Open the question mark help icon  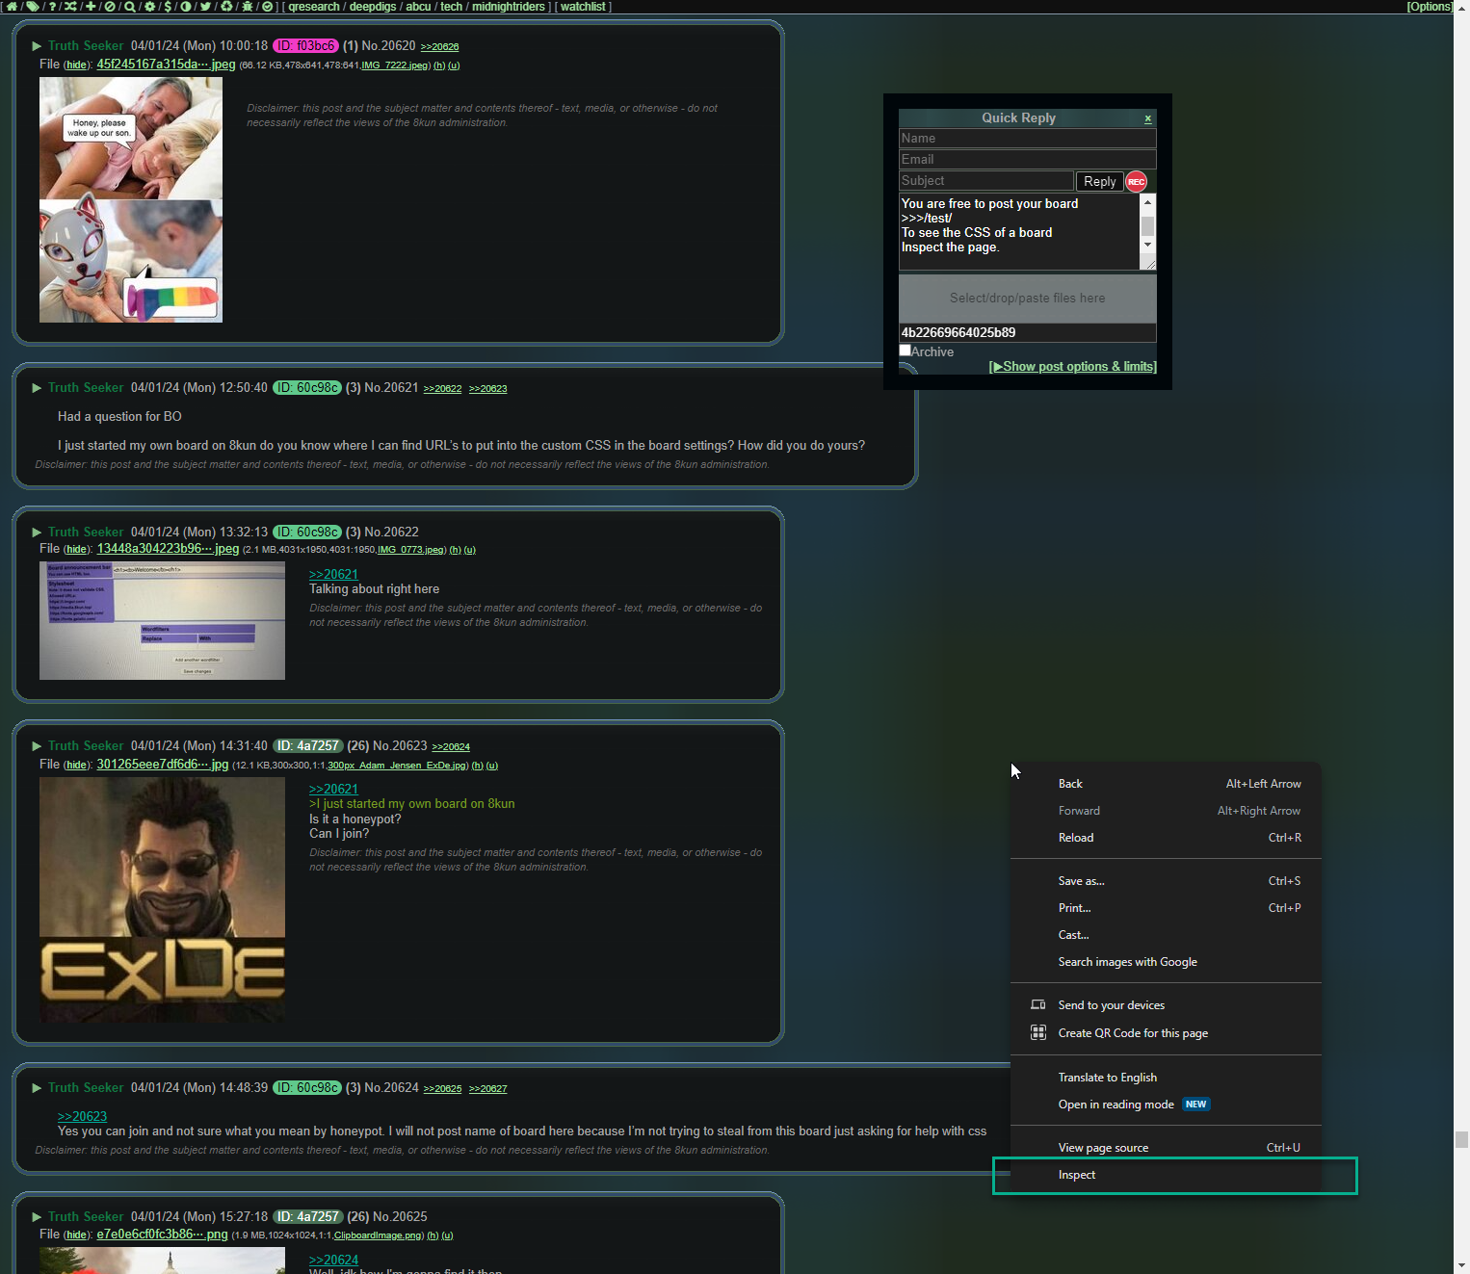(52, 7)
